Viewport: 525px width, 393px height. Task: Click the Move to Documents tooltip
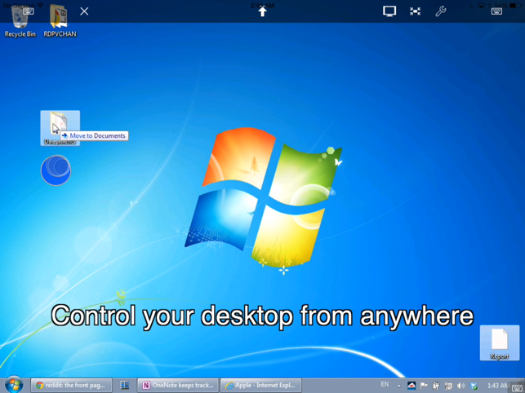(94, 135)
